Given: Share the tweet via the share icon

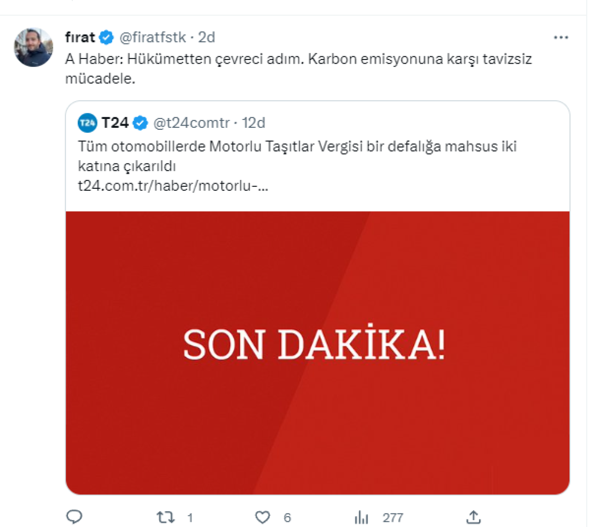Looking at the screenshot, I should click(x=473, y=517).
